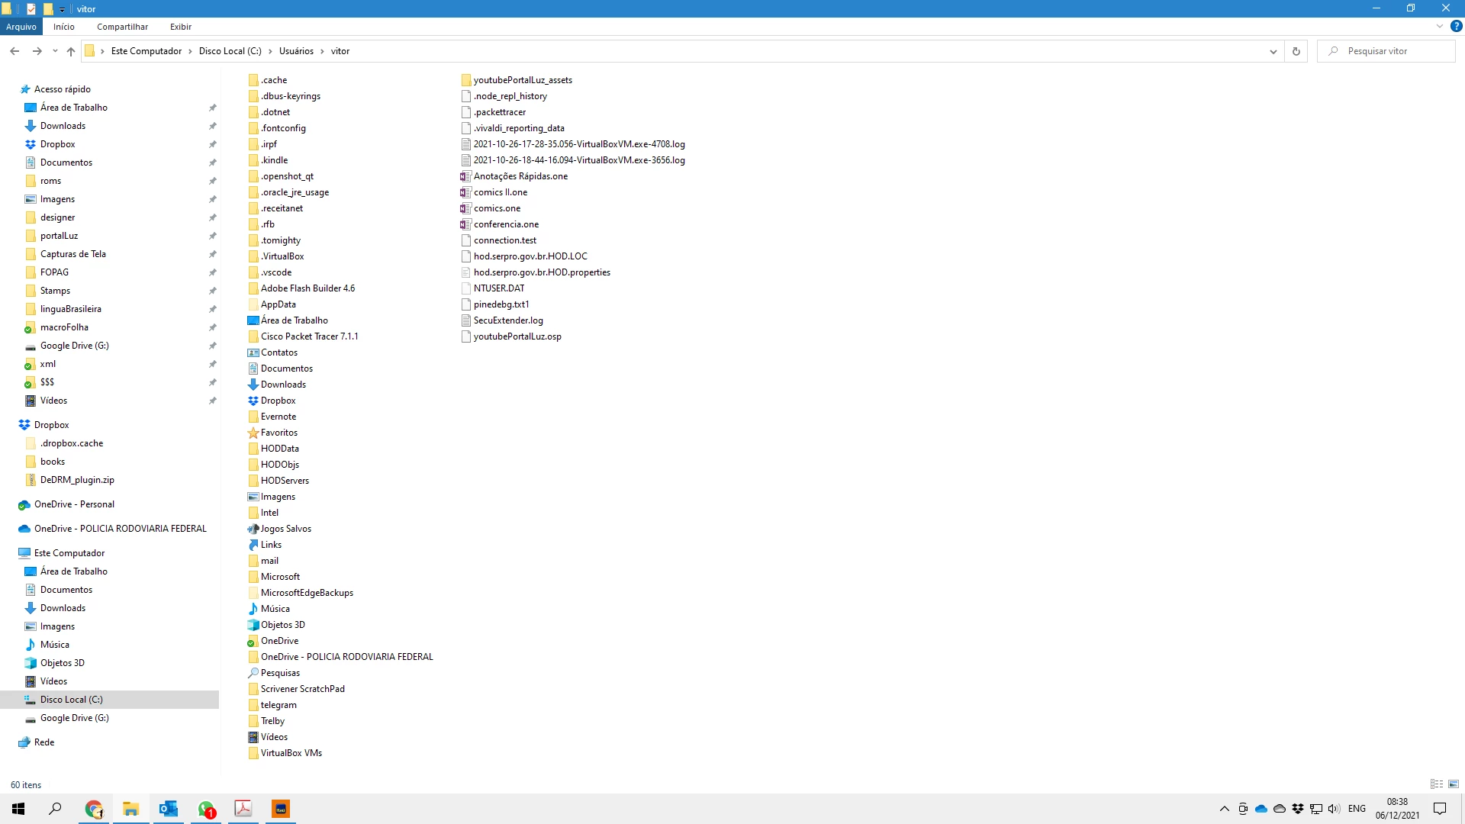
Task: Switch to the Compartilhar tab
Action: tap(122, 27)
